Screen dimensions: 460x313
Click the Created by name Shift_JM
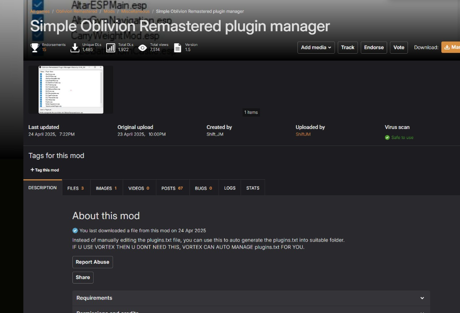point(215,134)
